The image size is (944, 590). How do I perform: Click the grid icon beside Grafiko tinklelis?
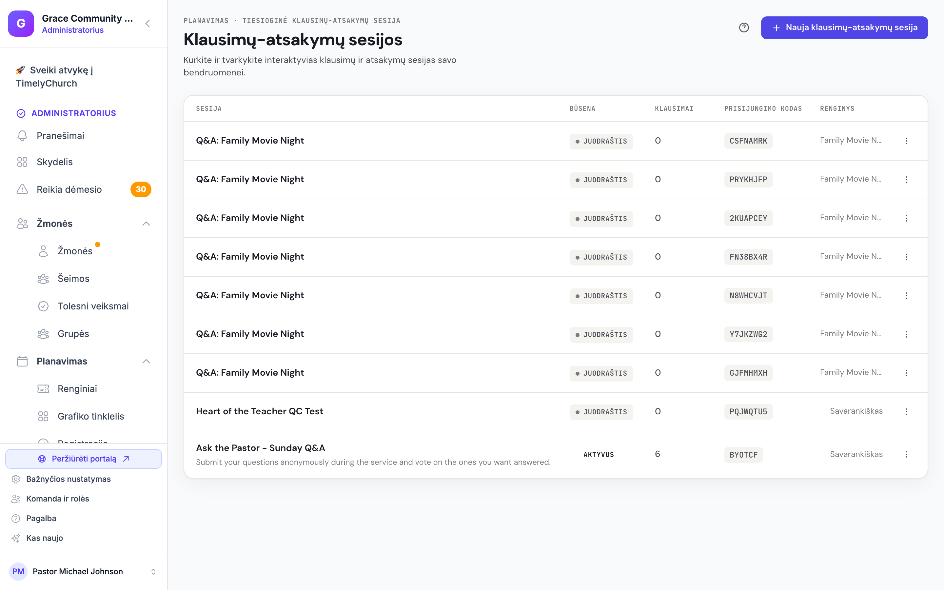click(x=43, y=416)
